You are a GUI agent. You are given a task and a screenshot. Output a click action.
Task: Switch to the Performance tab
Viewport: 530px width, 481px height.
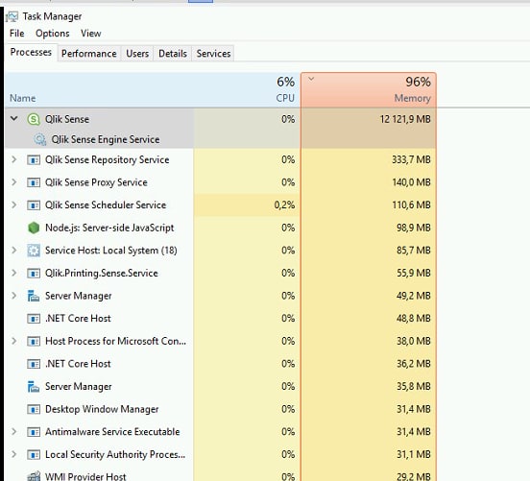click(89, 54)
